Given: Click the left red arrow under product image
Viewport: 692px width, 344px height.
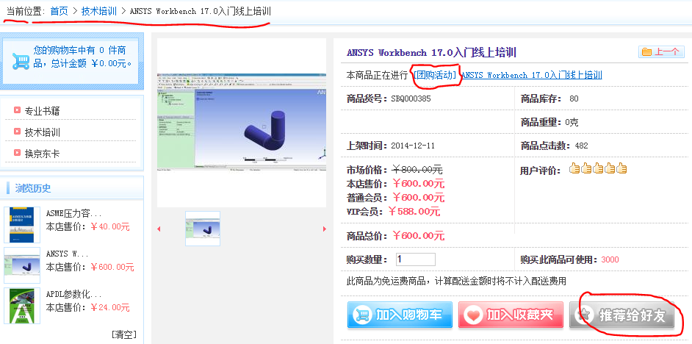Looking at the screenshot, I should 159,229.
